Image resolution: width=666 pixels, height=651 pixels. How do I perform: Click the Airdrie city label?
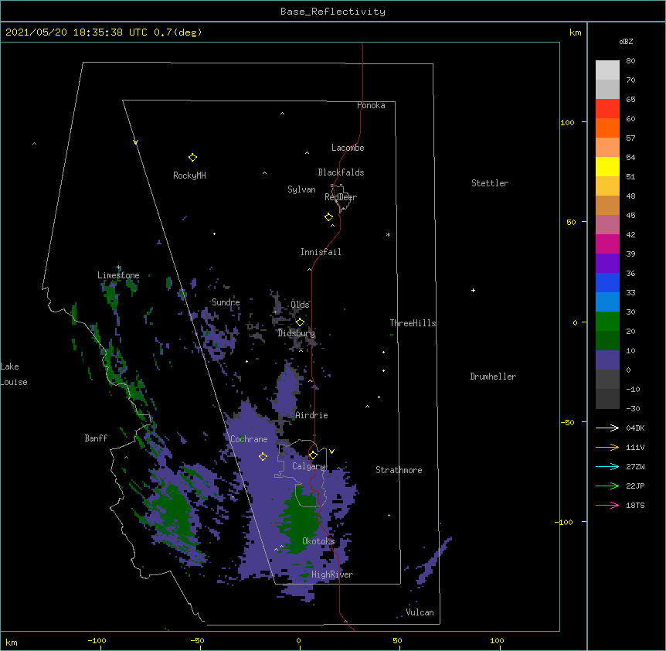(311, 415)
